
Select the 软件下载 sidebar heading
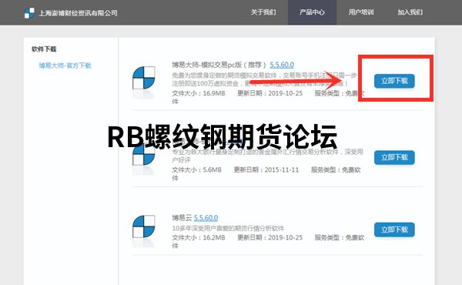pos(44,49)
